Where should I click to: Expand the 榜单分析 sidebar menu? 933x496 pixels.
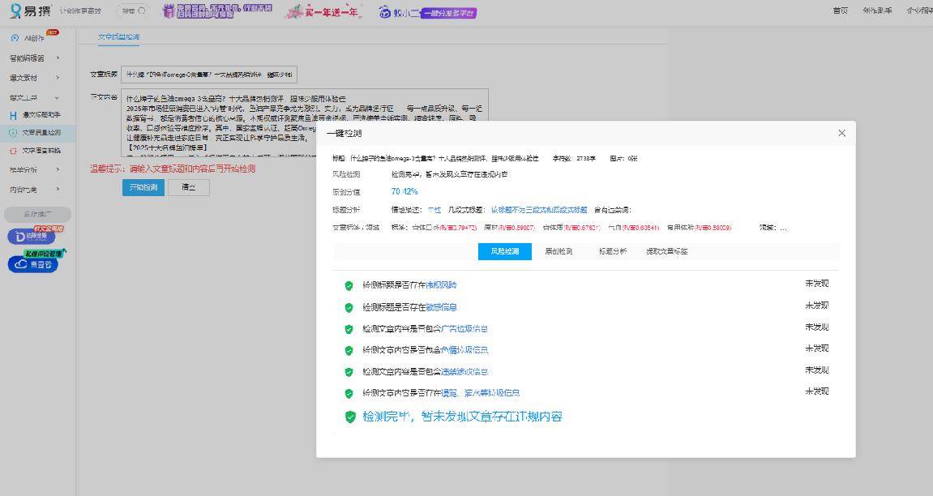[x=34, y=169]
